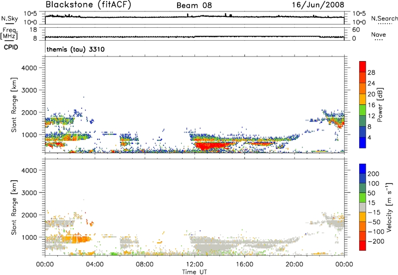This screenshot has width=398, height=275.
Task: Click the red segment of power colorbar
Action: click(x=363, y=67)
